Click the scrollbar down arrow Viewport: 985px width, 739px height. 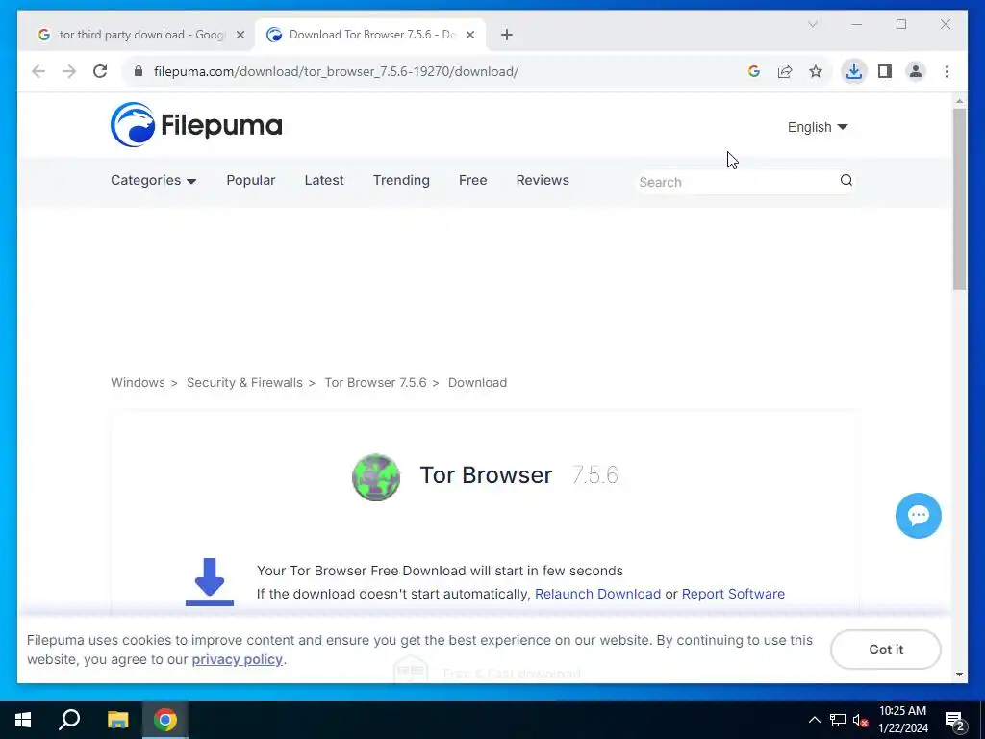coord(959,675)
